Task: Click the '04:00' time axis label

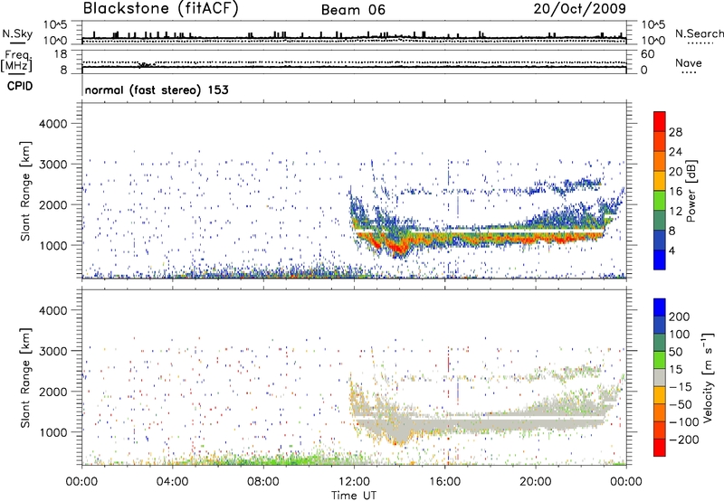Action: click(x=172, y=482)
